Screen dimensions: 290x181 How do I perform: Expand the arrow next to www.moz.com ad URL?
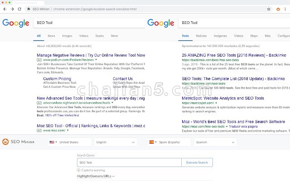68,130
